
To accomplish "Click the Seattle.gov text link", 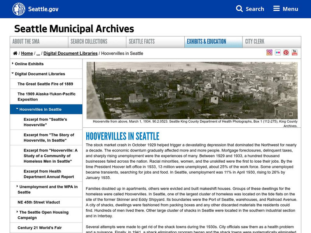I will click(x=43, y=9).
